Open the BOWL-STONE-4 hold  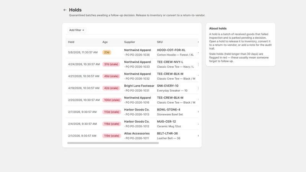tap(132, 112)
